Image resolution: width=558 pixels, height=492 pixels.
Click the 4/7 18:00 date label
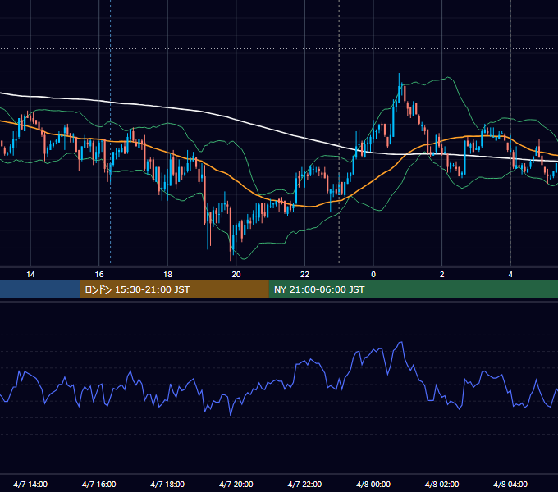(167, 484)
